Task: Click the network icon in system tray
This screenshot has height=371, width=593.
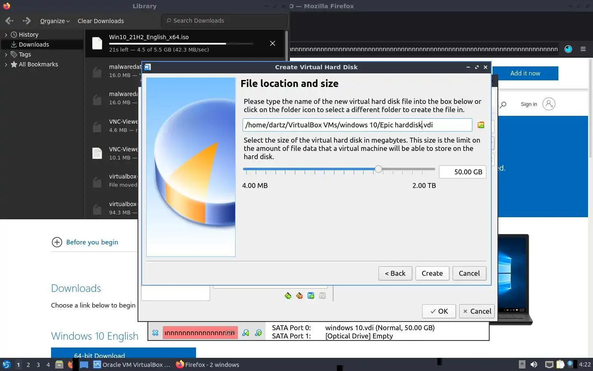Action: point(549,364)
